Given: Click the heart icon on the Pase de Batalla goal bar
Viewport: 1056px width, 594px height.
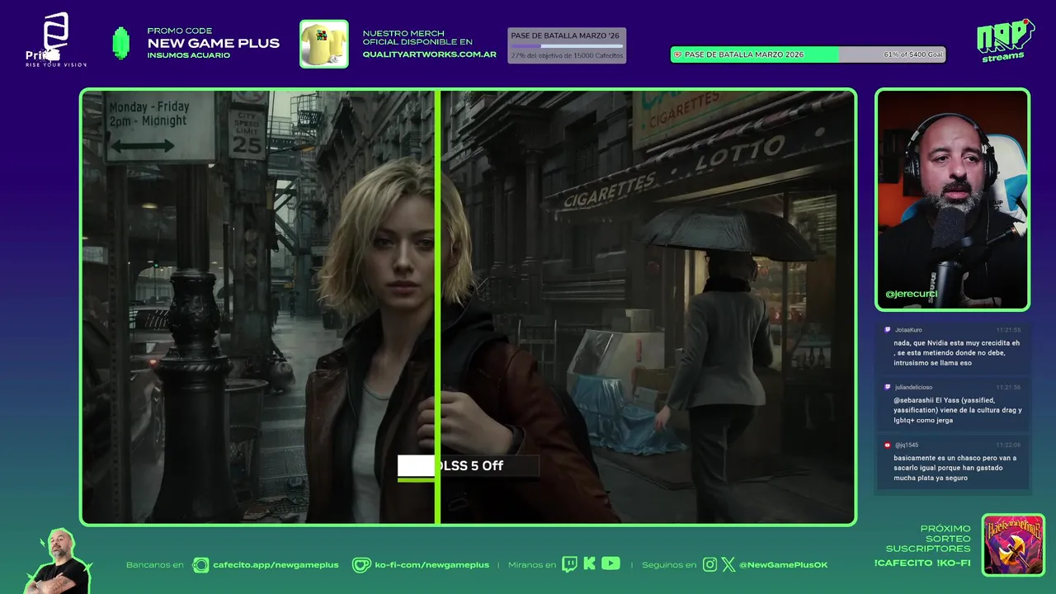Looking at the screenshot, I should (x=678, y=54).
